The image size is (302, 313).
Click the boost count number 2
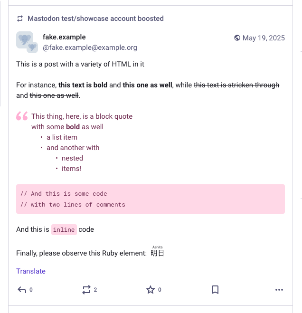(95, 290)
